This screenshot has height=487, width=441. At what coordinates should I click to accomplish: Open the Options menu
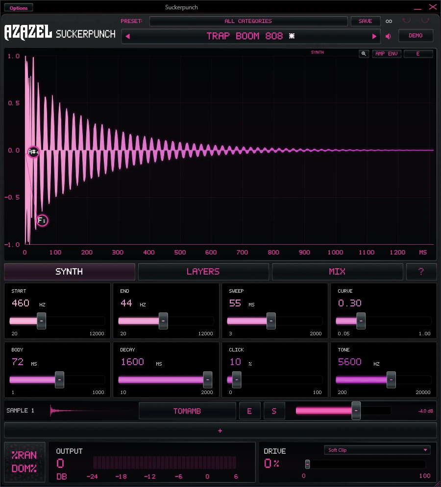(19, 8)
